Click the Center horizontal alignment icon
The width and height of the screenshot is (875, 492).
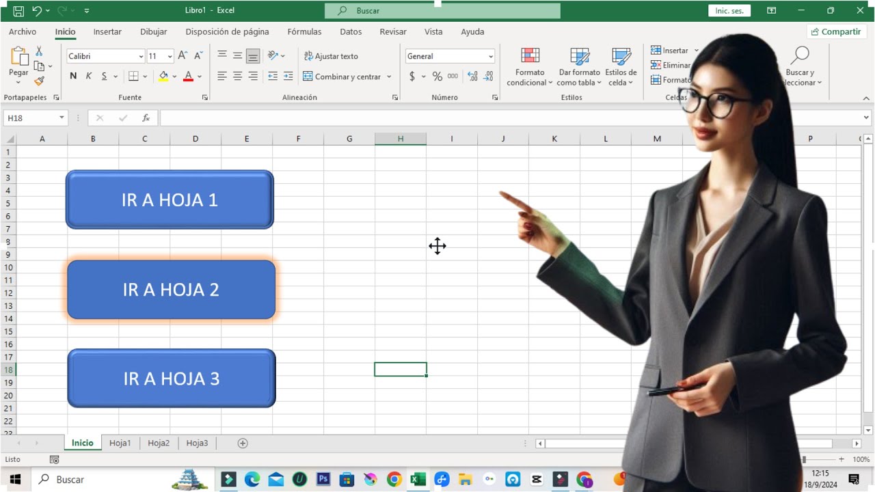coord(237,77)
